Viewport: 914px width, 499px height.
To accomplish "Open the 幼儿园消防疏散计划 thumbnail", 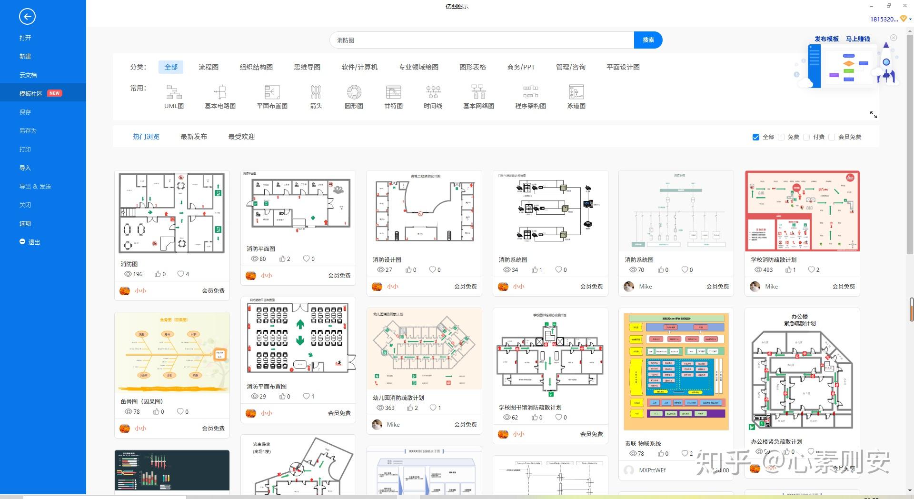I will point(424,349).
